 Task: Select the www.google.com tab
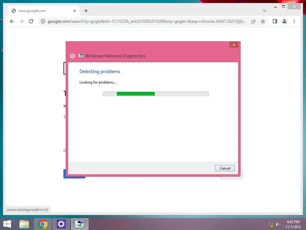tap(44, 11)
